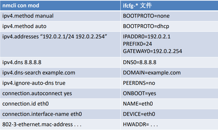Click the 'IPADDR0=192.0.2.1' line
Image resolution: width=218 pixels, height=130 pixels.
click(147, 37)
